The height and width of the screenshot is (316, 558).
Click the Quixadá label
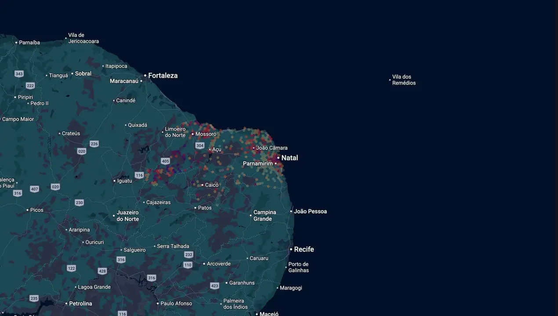[x=138, y=125]
